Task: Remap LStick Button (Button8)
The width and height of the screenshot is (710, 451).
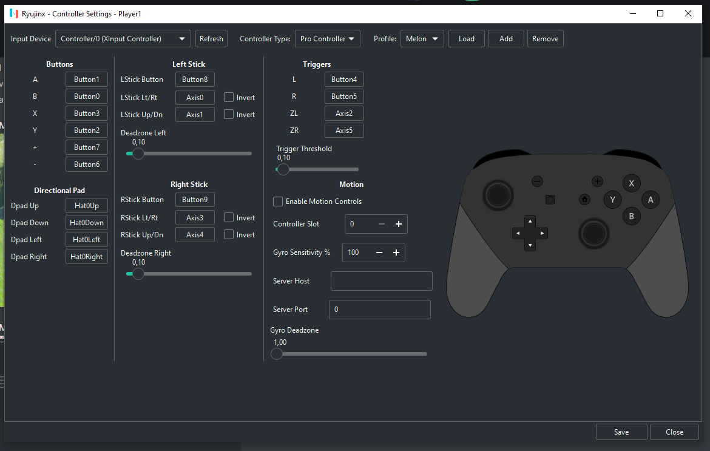Action: 195,80
